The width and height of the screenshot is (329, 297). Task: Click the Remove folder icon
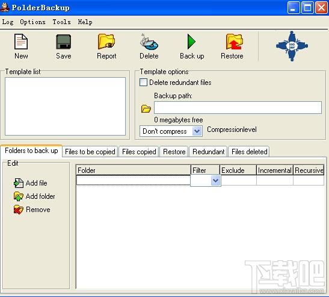pyautogui.click(x=19, y=210)
